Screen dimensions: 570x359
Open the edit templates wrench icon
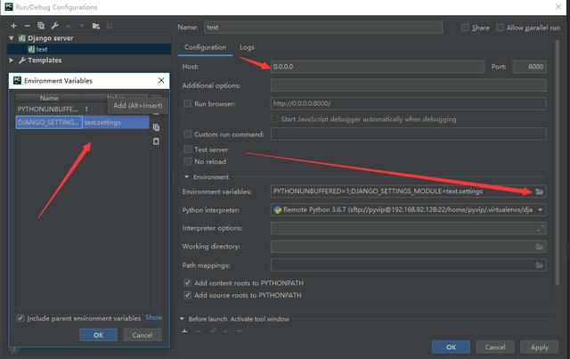point(54,26)
